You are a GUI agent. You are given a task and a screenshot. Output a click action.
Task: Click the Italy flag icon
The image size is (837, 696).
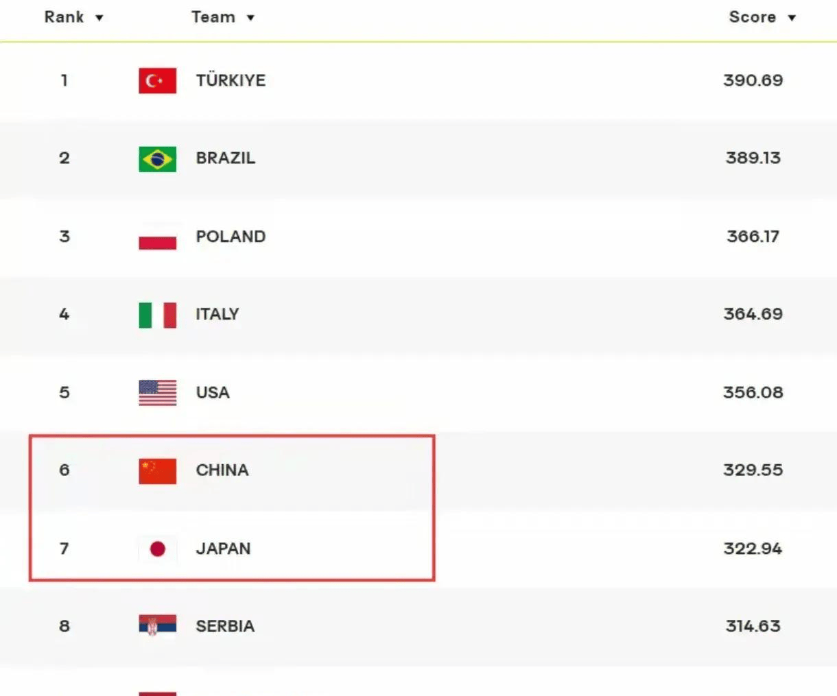[x=157, y=315]
